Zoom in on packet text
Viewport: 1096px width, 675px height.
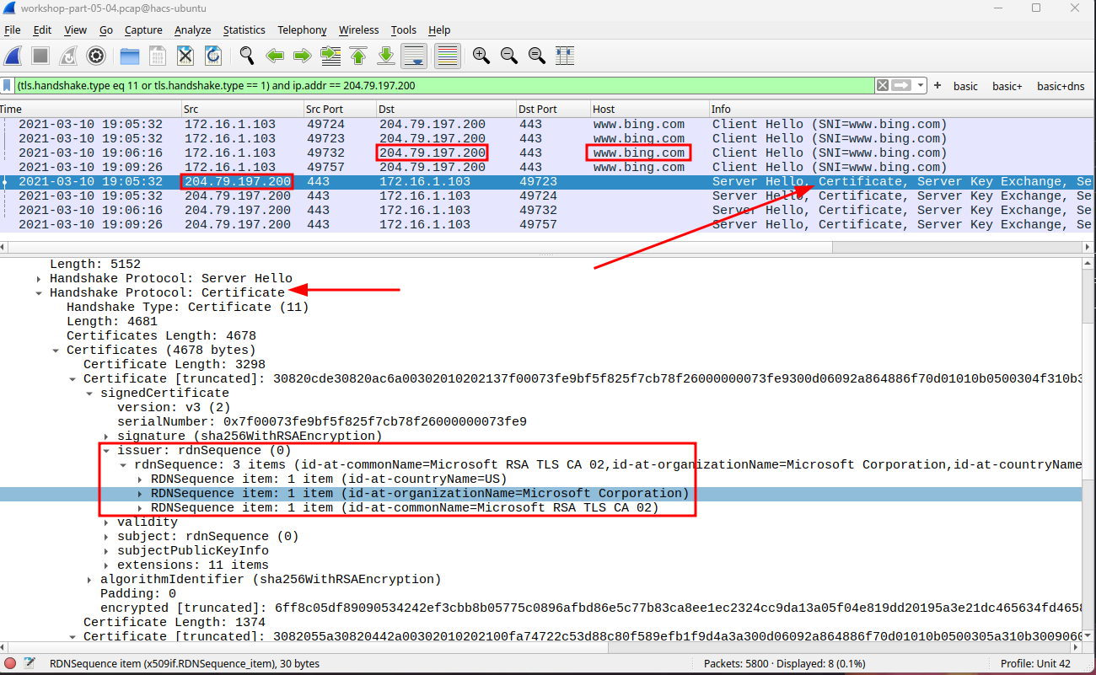[x=481, y=56]
